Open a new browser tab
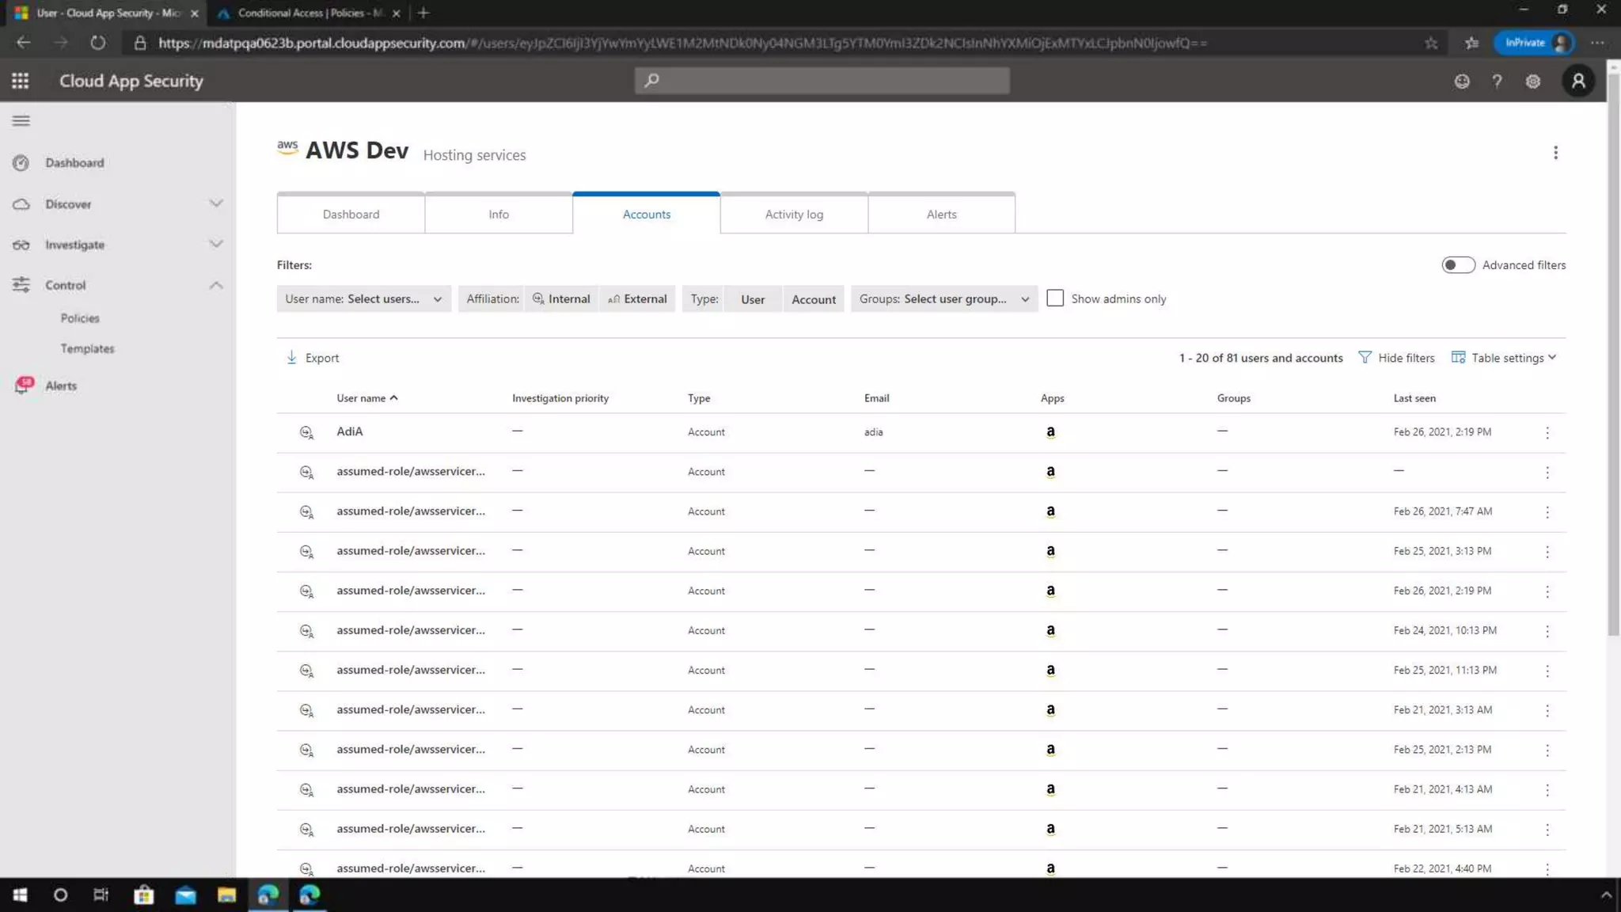 423,13
